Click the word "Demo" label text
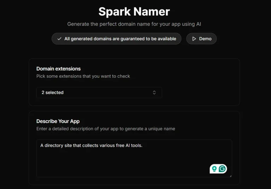 [x=205, y=39]
